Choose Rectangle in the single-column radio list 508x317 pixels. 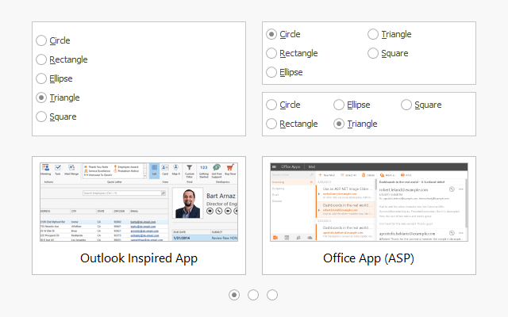42,59
